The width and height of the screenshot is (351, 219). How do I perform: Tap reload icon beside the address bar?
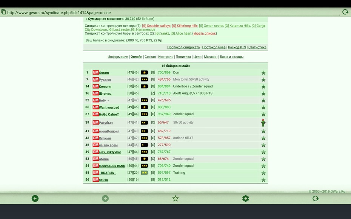pyautogui.click(x=345, y=12)
